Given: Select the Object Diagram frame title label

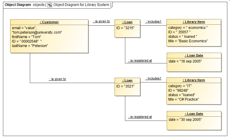Looking at the screenshot, I should (18, 5).
